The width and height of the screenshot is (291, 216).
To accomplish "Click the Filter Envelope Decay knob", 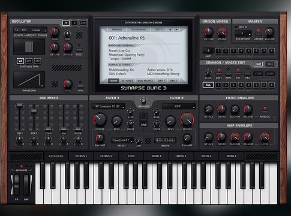I will 222,110.
